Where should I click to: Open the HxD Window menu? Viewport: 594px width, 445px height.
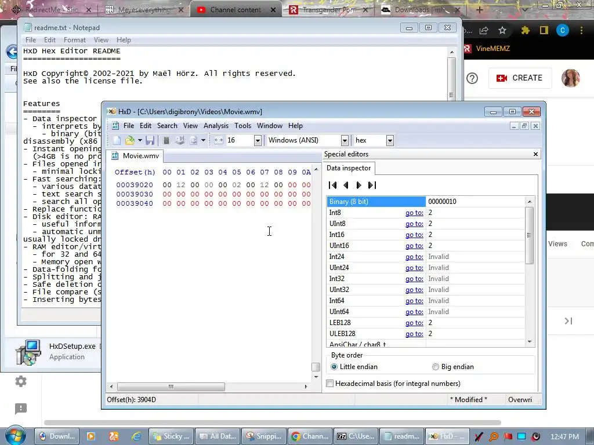click(269, 126)
